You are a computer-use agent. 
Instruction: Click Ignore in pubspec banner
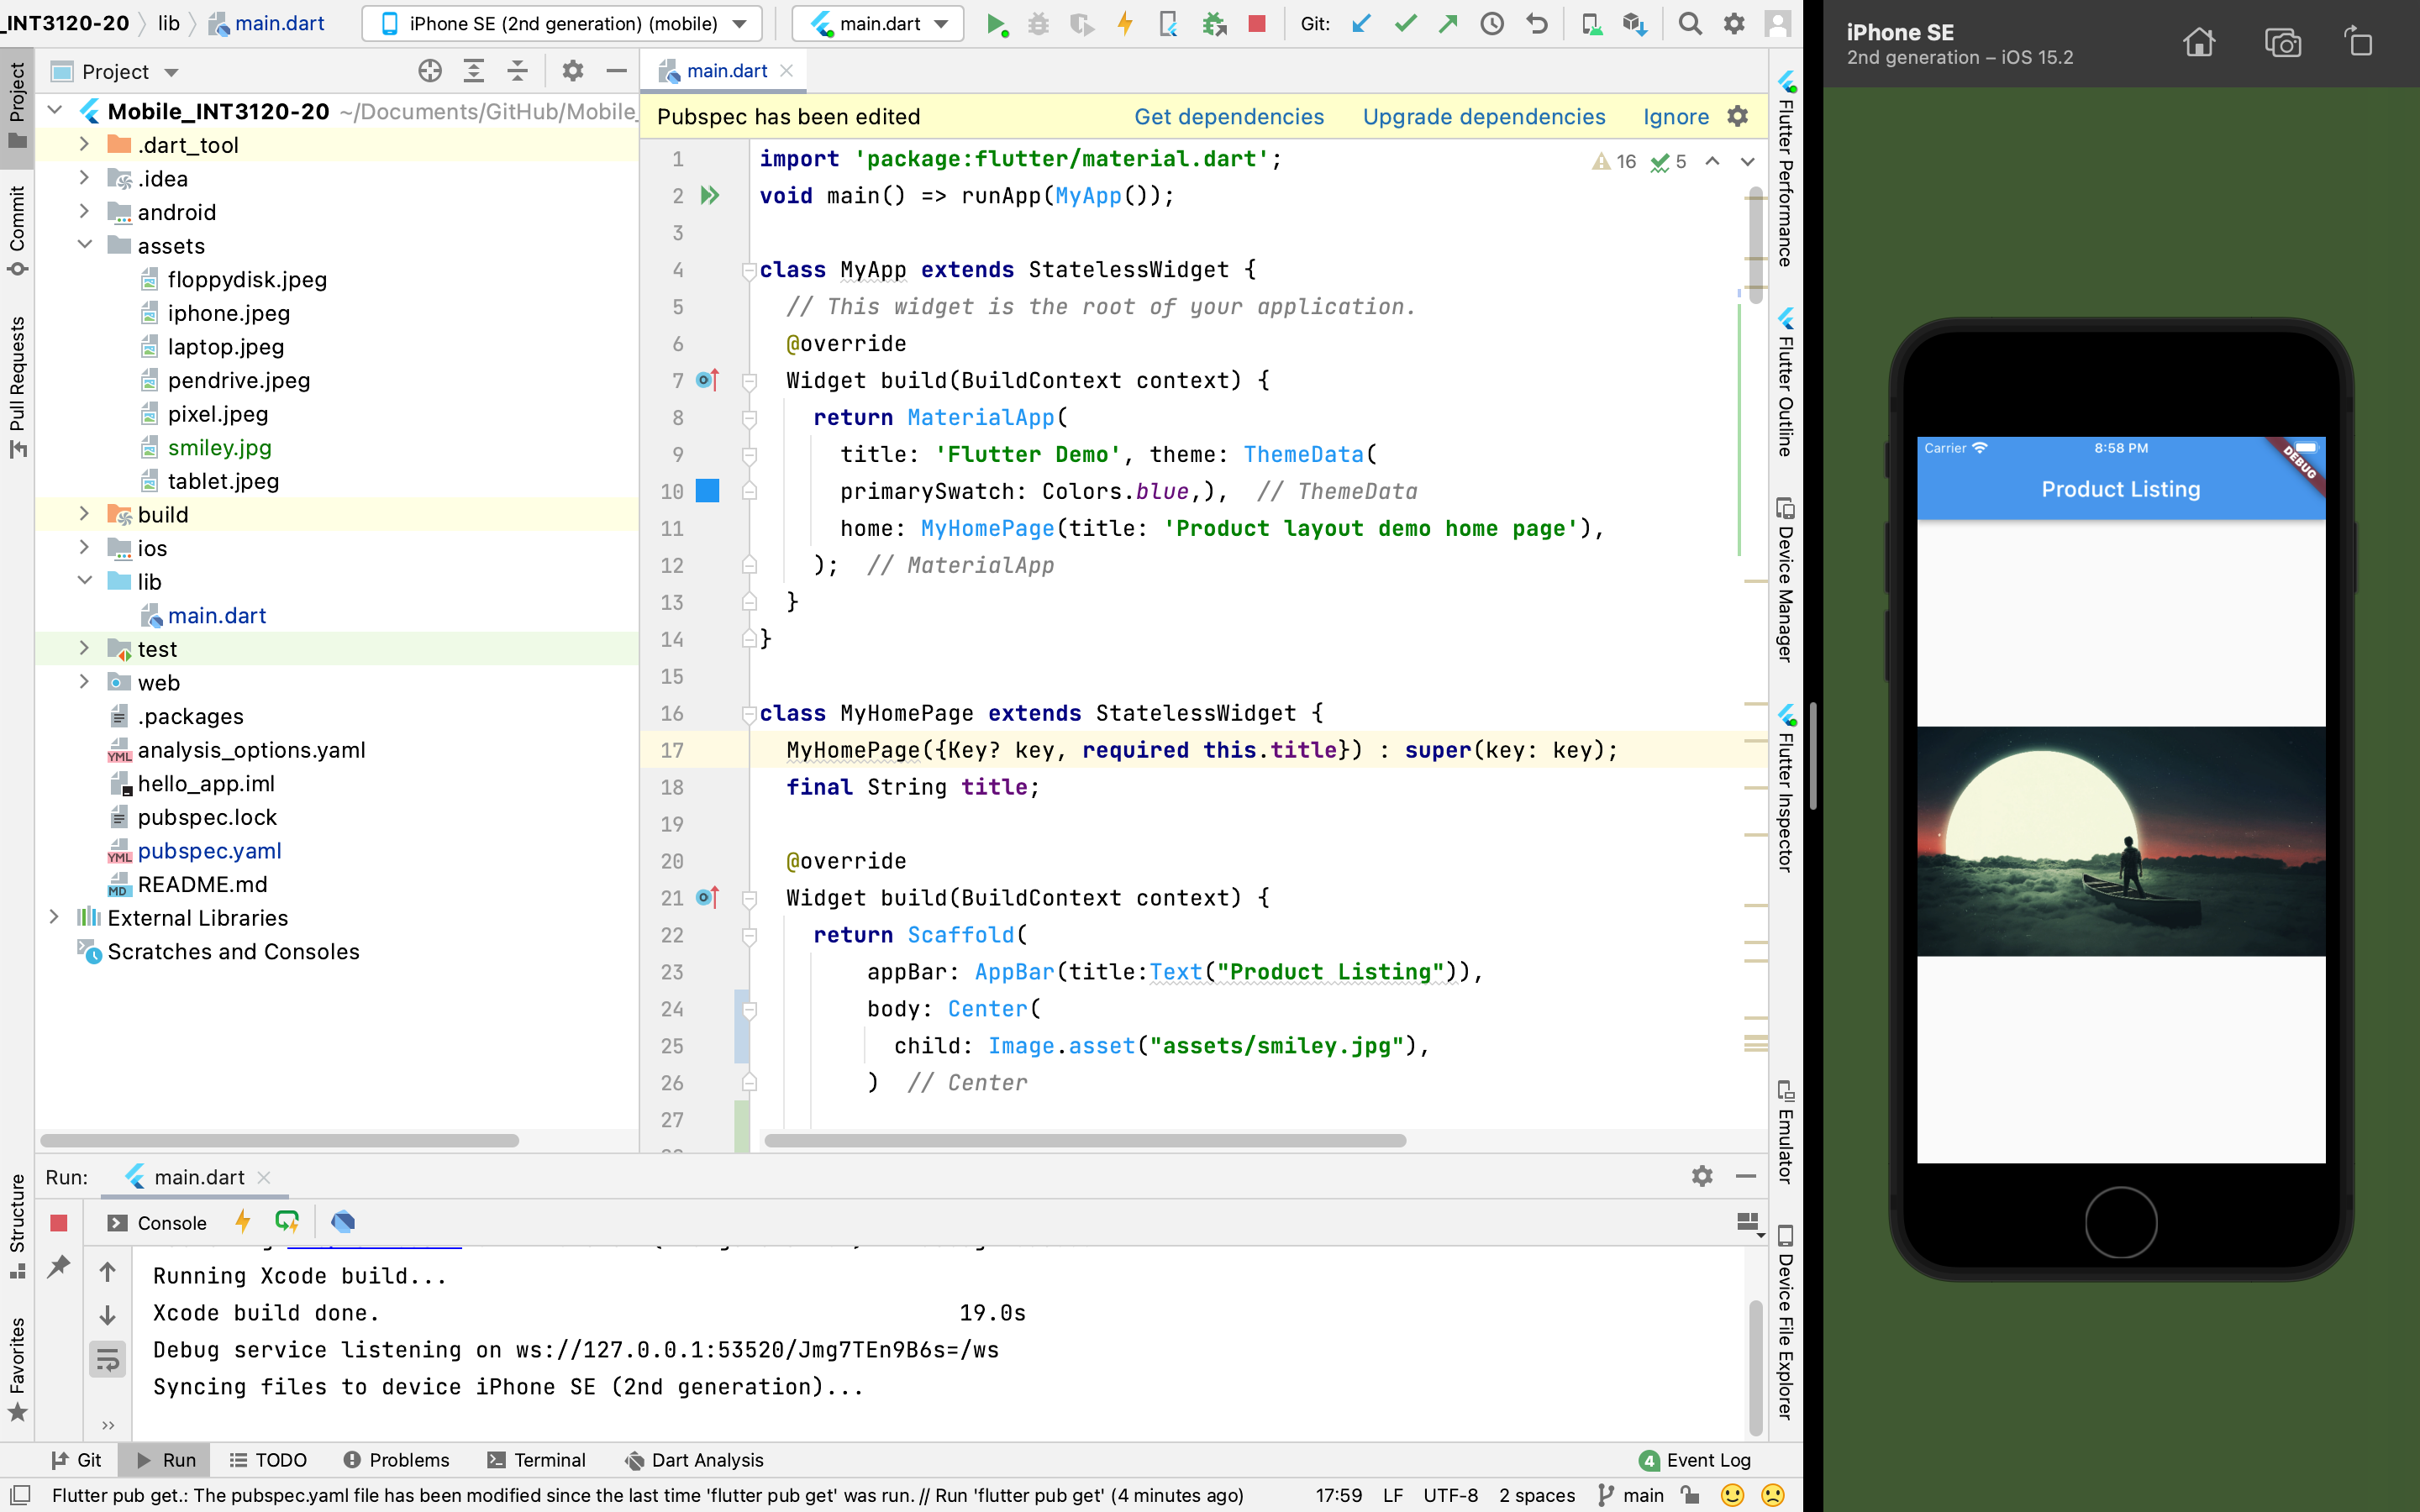[x=1676, y=117]
